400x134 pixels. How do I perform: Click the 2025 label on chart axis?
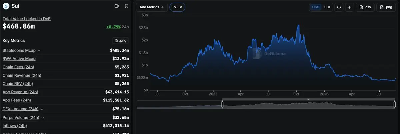(213, 94)
